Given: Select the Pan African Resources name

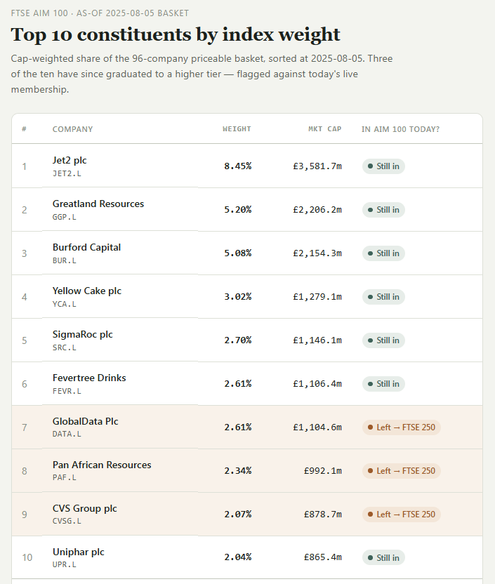Looking at the screenshot, I should 102,465.
